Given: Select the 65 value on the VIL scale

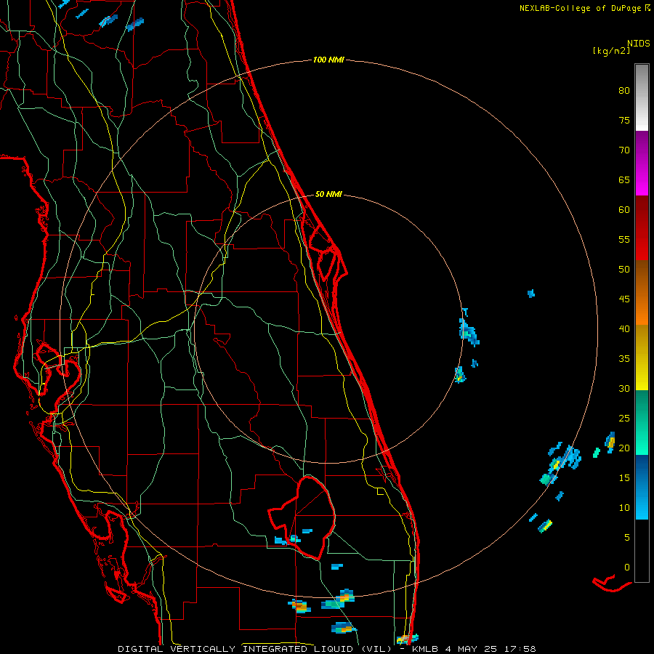Looking at the screenshot, I should [624, 179].
